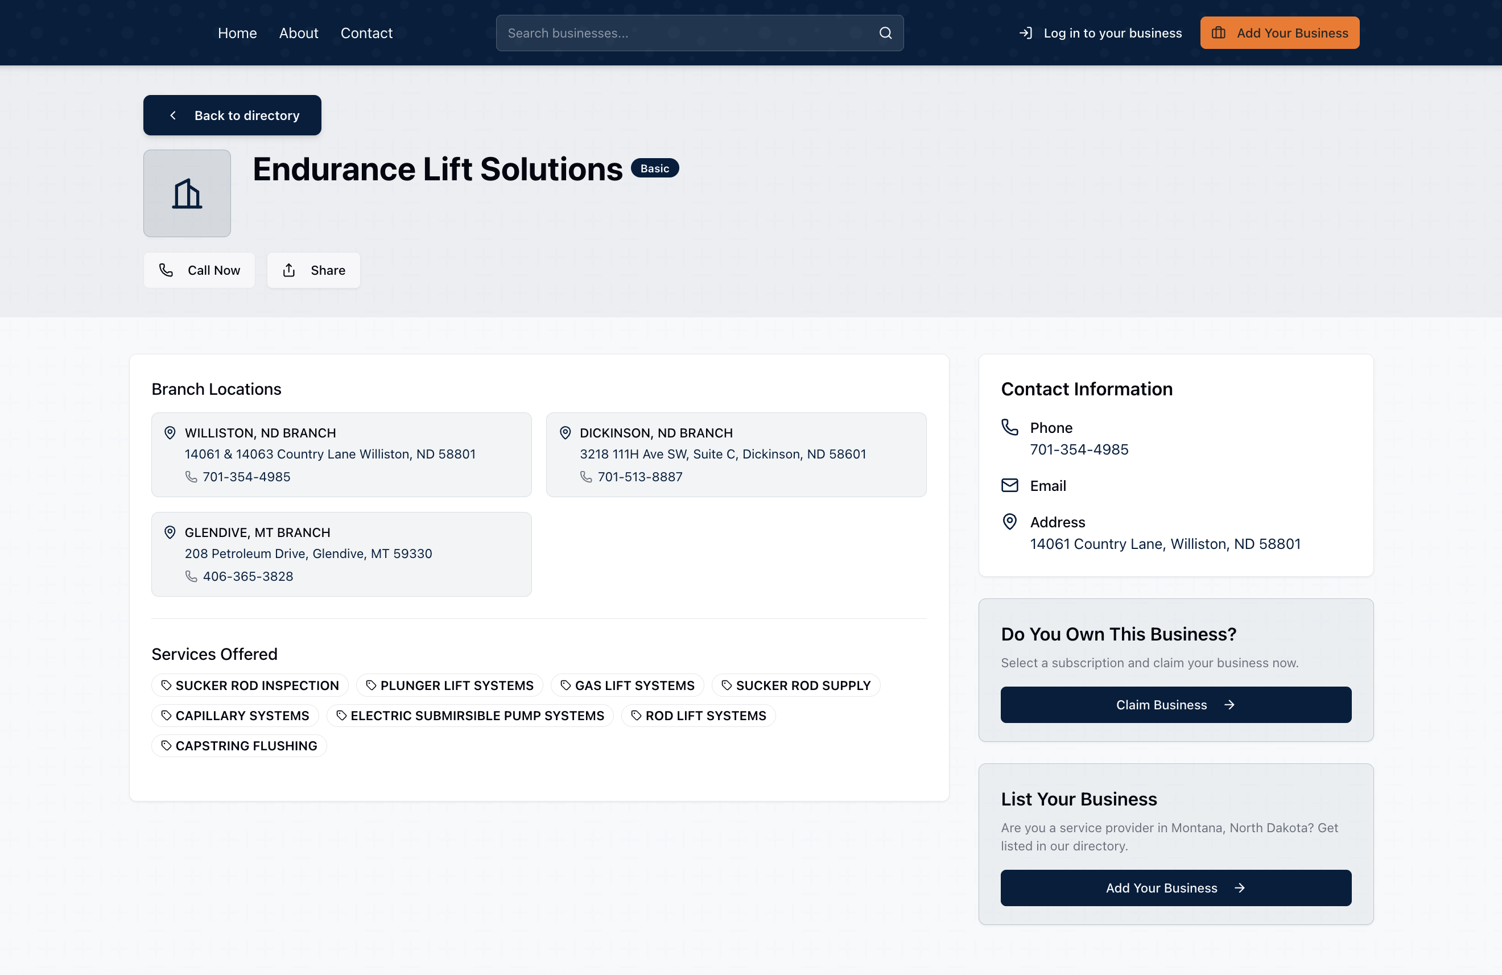Open the Home menu item

click(x=237, y=33)
